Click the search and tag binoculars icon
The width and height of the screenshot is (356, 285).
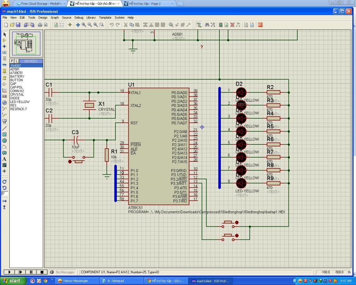pos(207,25)
